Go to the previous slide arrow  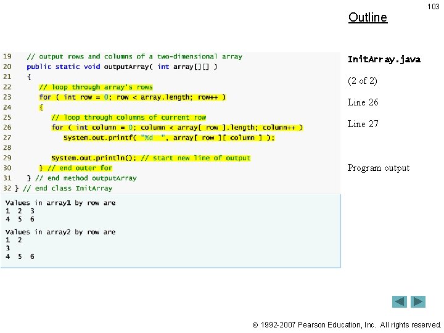(x=399, y=302)
